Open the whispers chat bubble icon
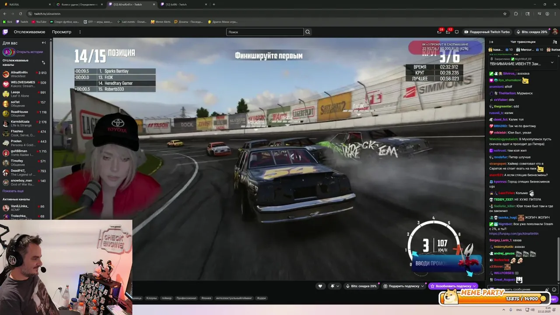 (x=457, y=32)
